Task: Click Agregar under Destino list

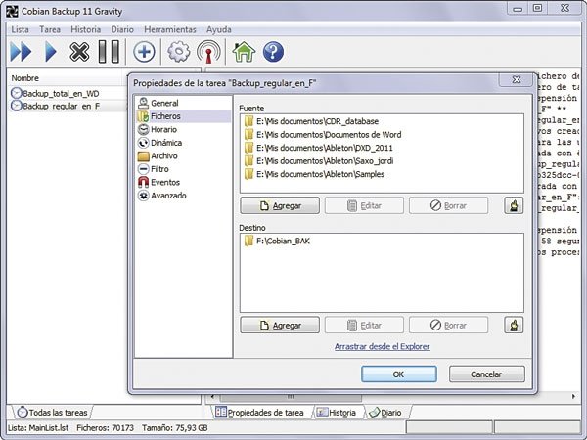Action: [x=280, y=326]
